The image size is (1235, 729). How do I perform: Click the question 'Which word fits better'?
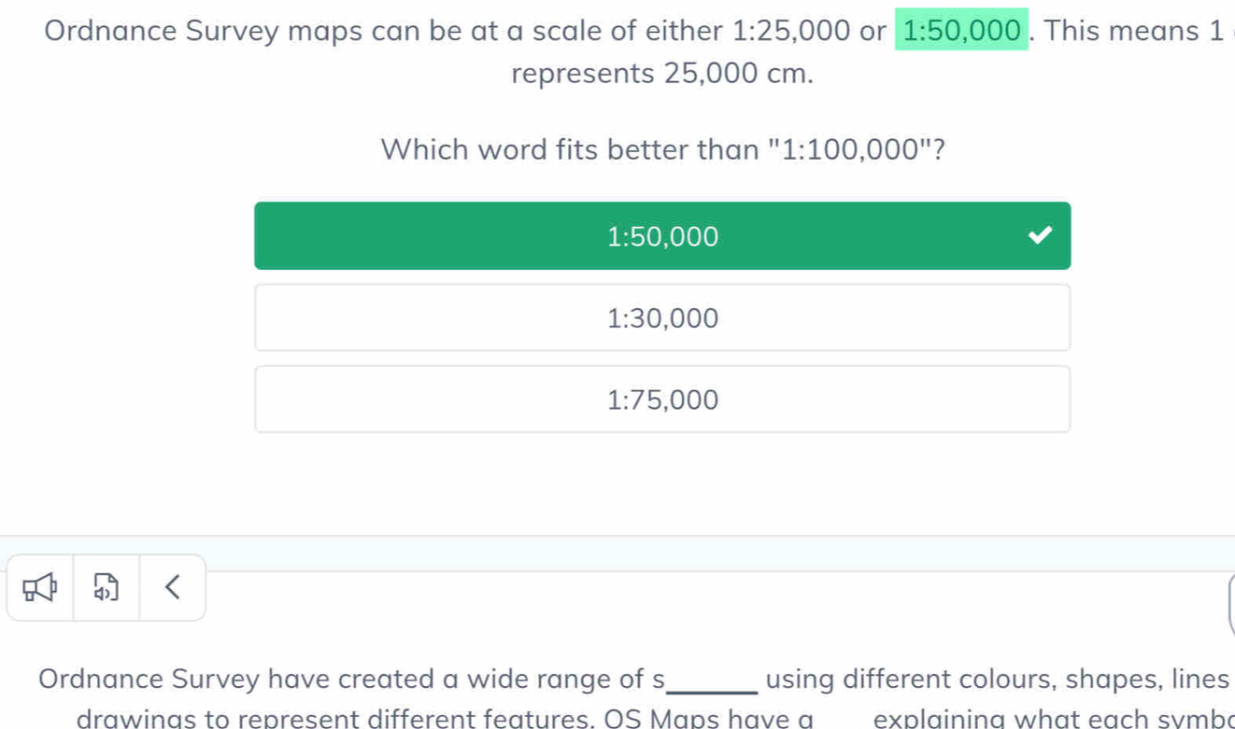(x=662, y=148)
